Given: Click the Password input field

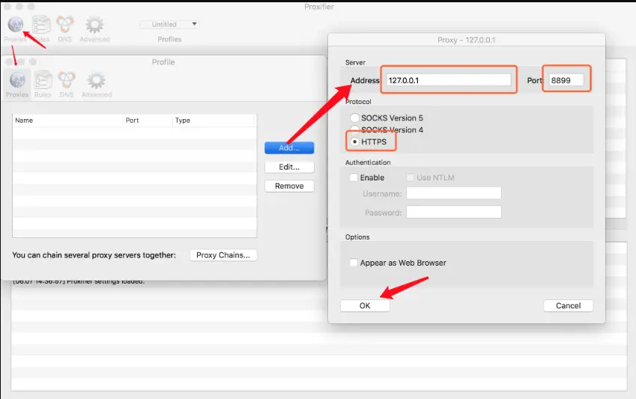Looking at the screenshot, I should click(454, 212).
